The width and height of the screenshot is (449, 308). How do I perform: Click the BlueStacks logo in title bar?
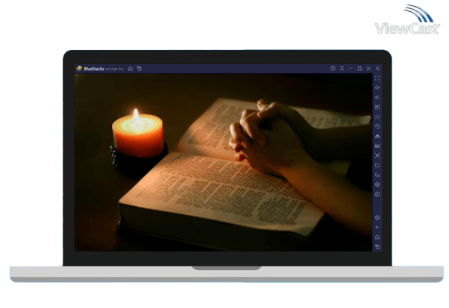point(79,68)
